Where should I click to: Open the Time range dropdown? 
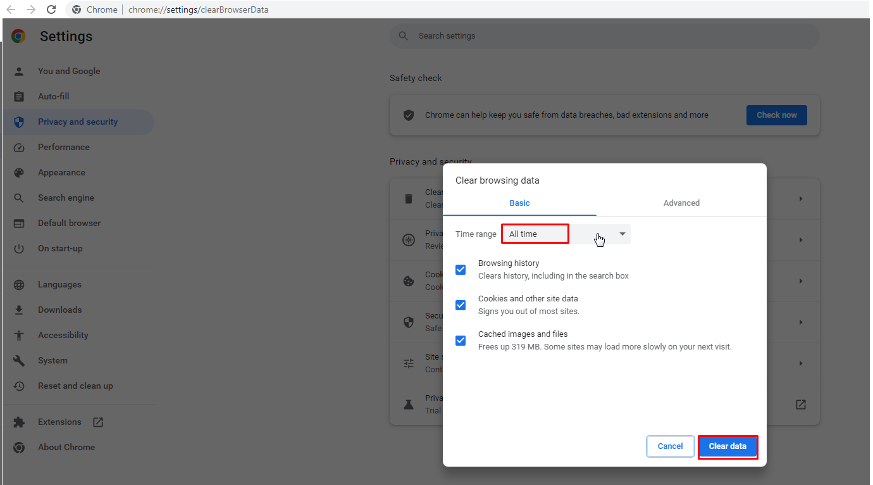tap(566, 234)
